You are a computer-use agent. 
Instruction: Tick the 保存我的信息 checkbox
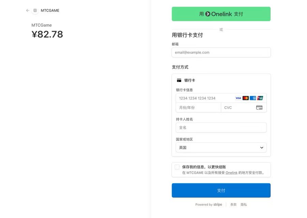tap(177, 167)
